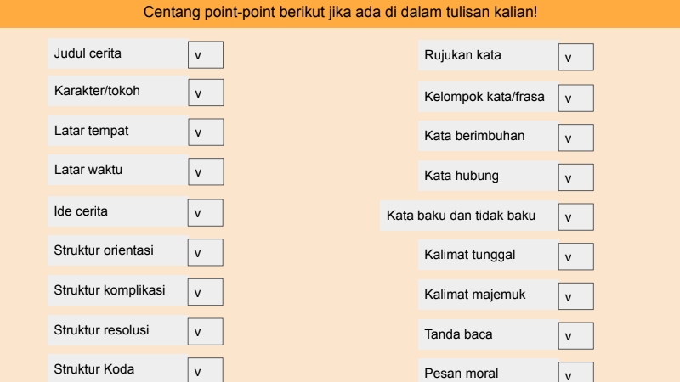Toggle the Latar tempat checkbox

pos(206,132)
